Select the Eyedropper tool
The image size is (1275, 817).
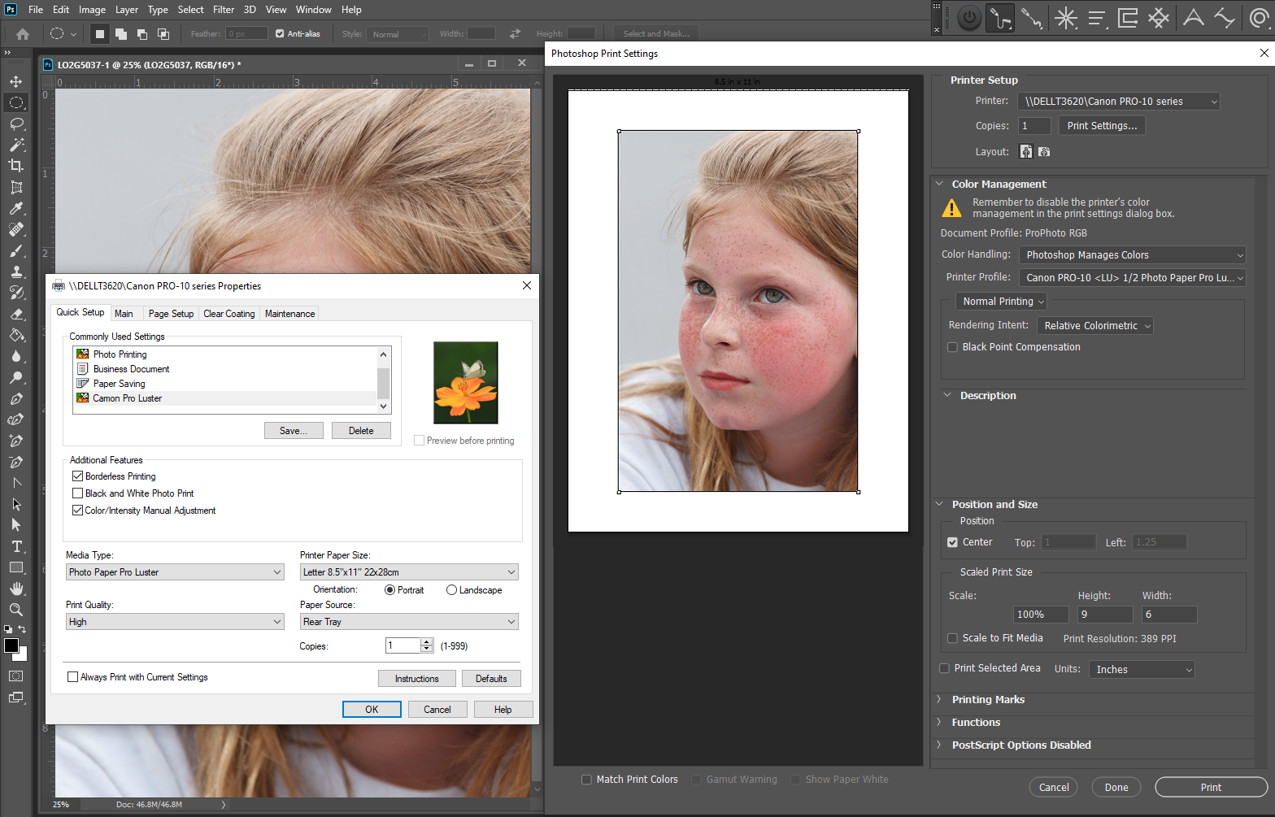click(x=15, y=208)
